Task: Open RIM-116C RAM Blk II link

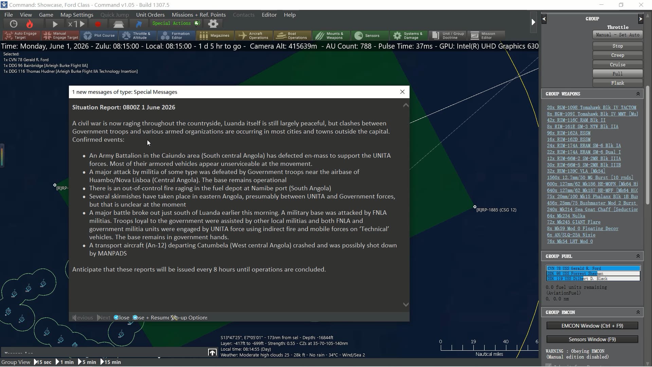Action: coord(576,120)
